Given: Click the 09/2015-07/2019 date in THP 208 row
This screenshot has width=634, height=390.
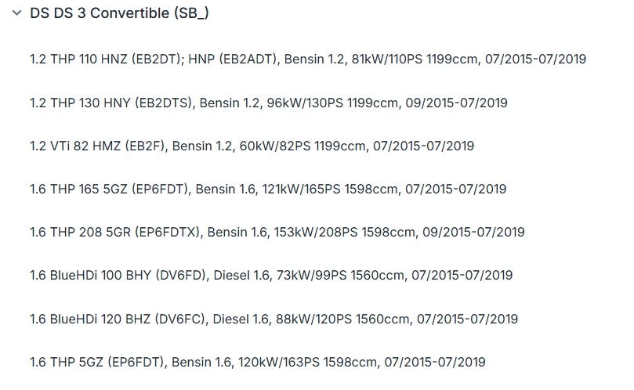Looking at the screenshot, I should [x=473, y=233].
